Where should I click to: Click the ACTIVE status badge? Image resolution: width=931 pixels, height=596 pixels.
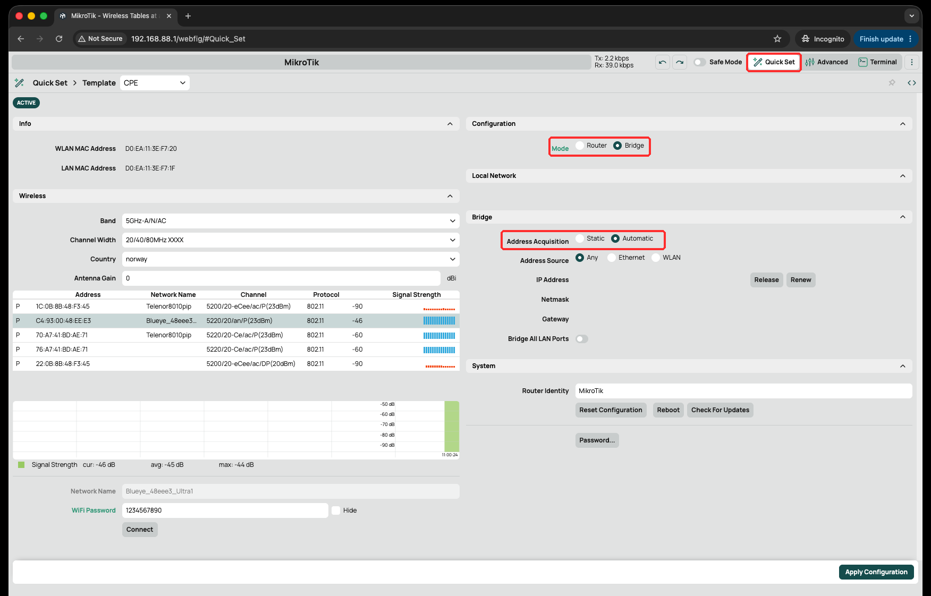[26, 103]
